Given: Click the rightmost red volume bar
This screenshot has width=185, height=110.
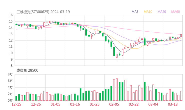Looking at the screenshot, I should click(x=181, y=96).
